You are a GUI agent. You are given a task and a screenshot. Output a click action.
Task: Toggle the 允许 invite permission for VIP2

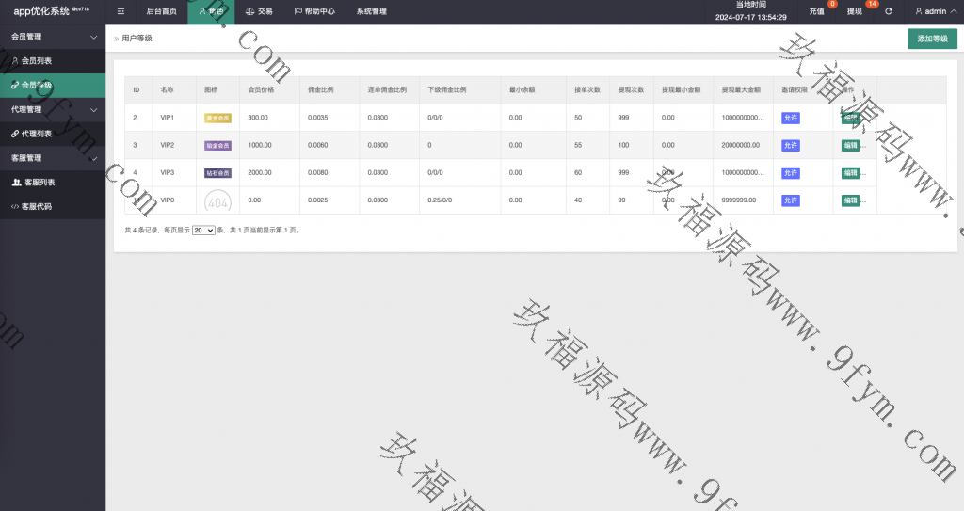[x=790, y=146]
